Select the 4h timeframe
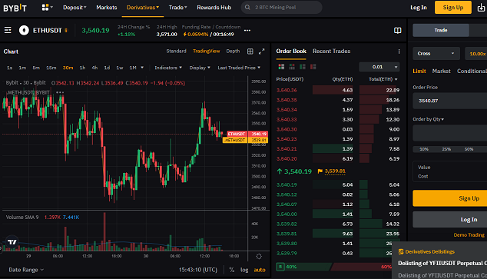Screen dimensions: 487x279 coord(94,68)
